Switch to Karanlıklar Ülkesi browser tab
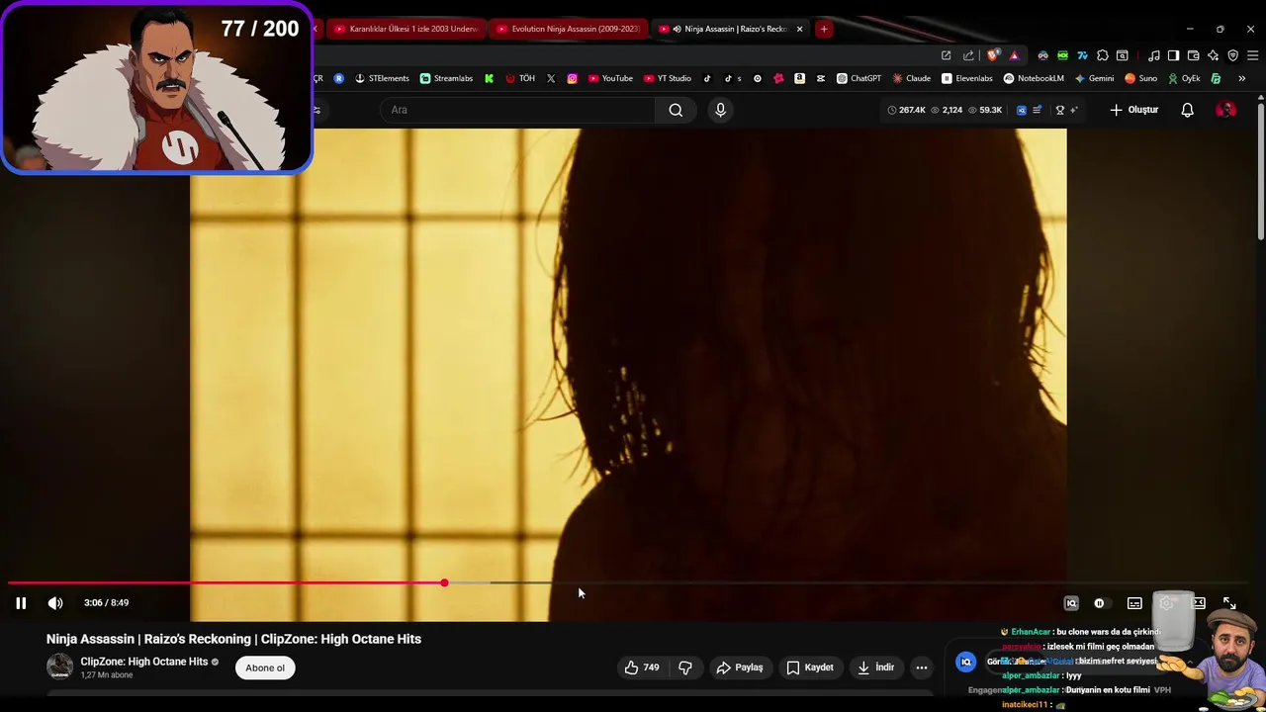Screen dimensions: 1266x712 [406, 29]
